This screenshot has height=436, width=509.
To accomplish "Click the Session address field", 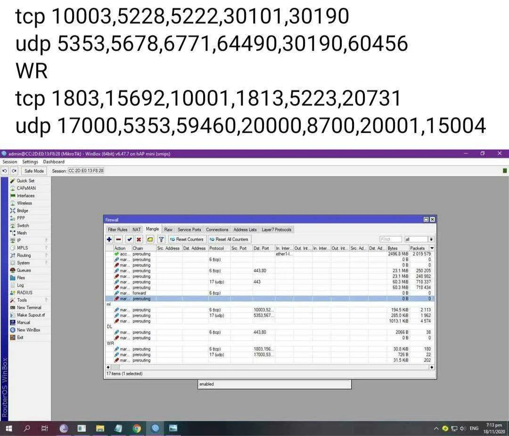I will tap(86, 171).
